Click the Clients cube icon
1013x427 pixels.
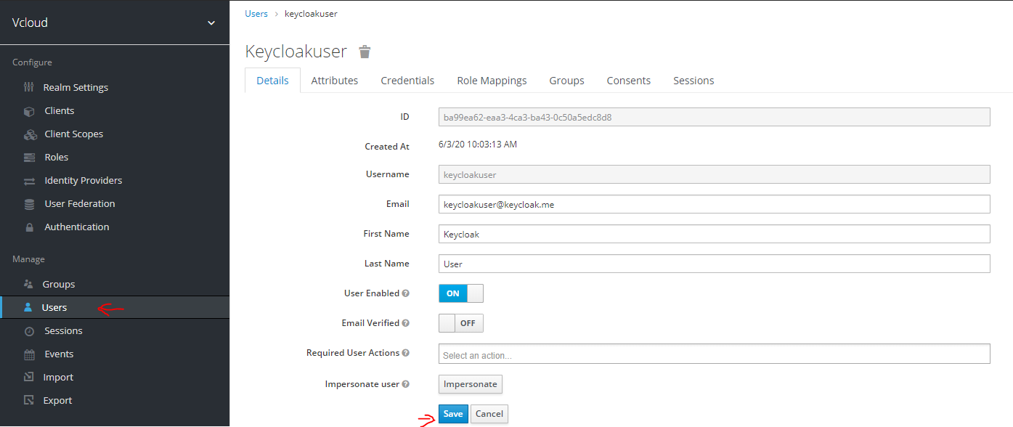coord(29,111)
